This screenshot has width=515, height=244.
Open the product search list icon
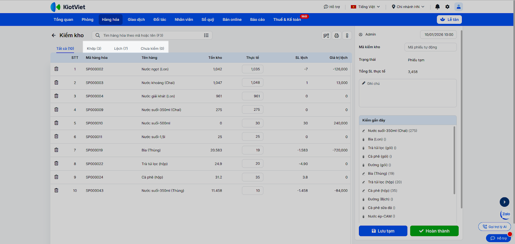click(206, 35)
